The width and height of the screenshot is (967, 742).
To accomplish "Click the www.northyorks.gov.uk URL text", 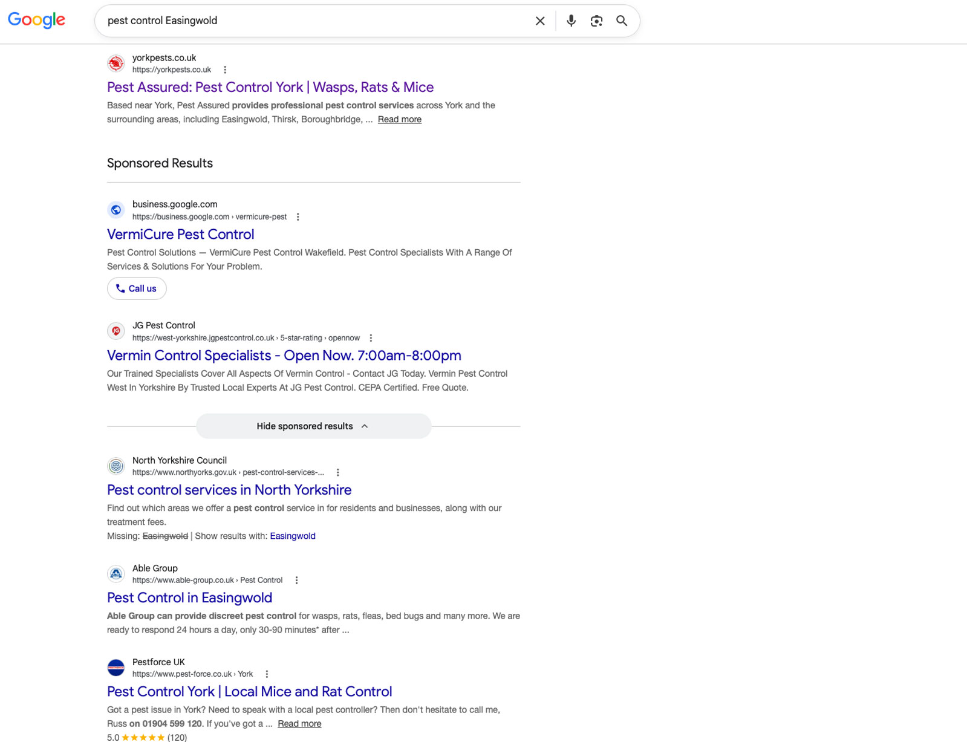I will pos(228,472).
